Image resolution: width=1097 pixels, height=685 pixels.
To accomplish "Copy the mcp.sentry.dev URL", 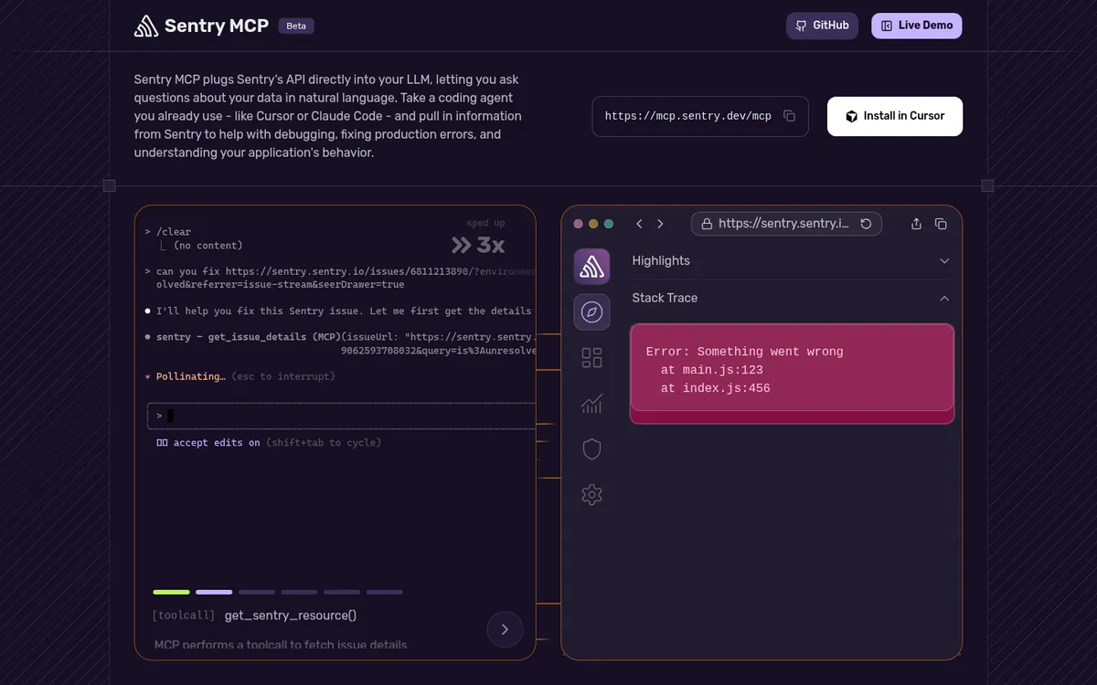I will pos(790,116).
